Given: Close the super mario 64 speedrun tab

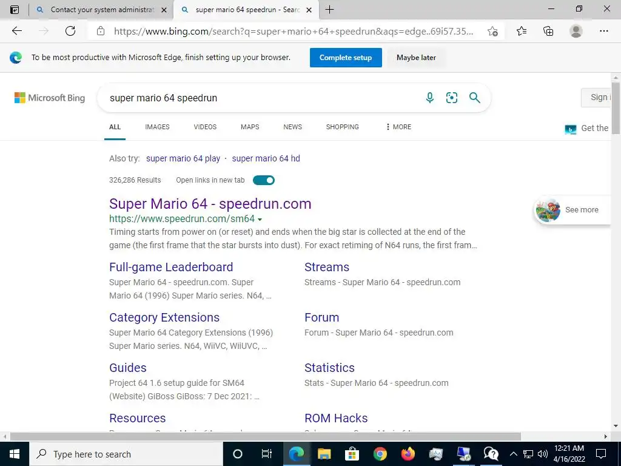Looking at the screenshot, I should 309,10.
